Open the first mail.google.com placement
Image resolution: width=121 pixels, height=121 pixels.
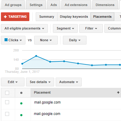(47, 102)
